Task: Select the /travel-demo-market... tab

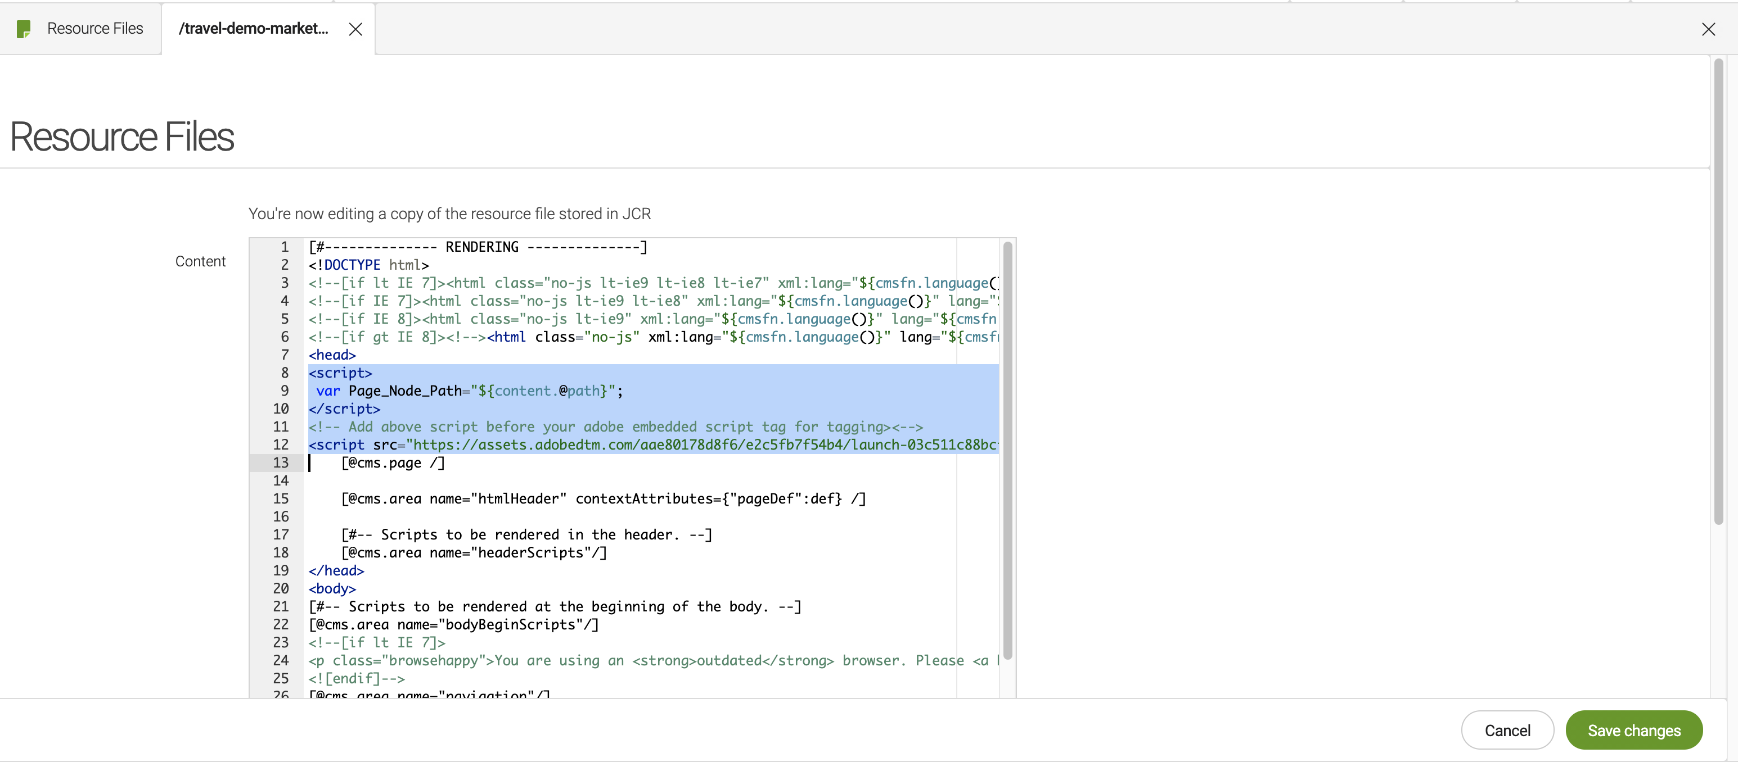Action: [x=254, y=28]
